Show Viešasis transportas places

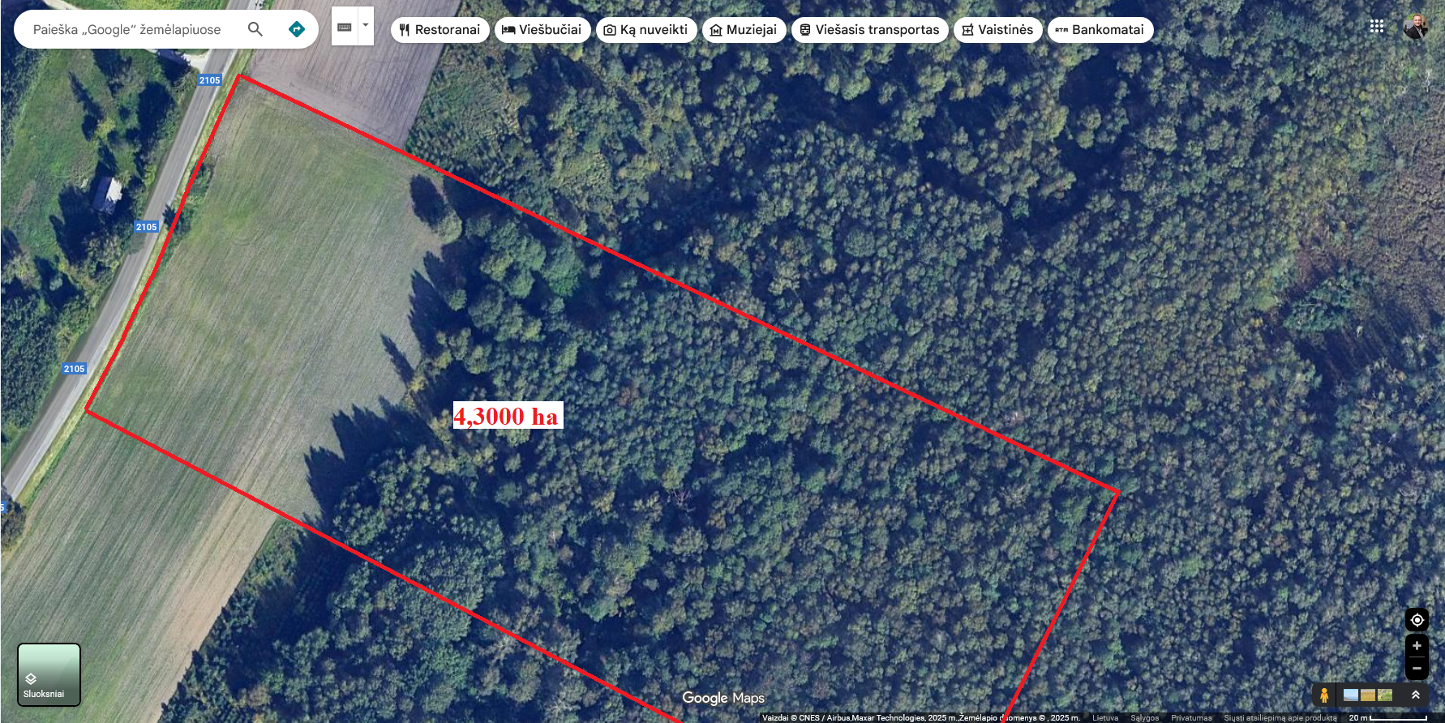tap(870, 30)
